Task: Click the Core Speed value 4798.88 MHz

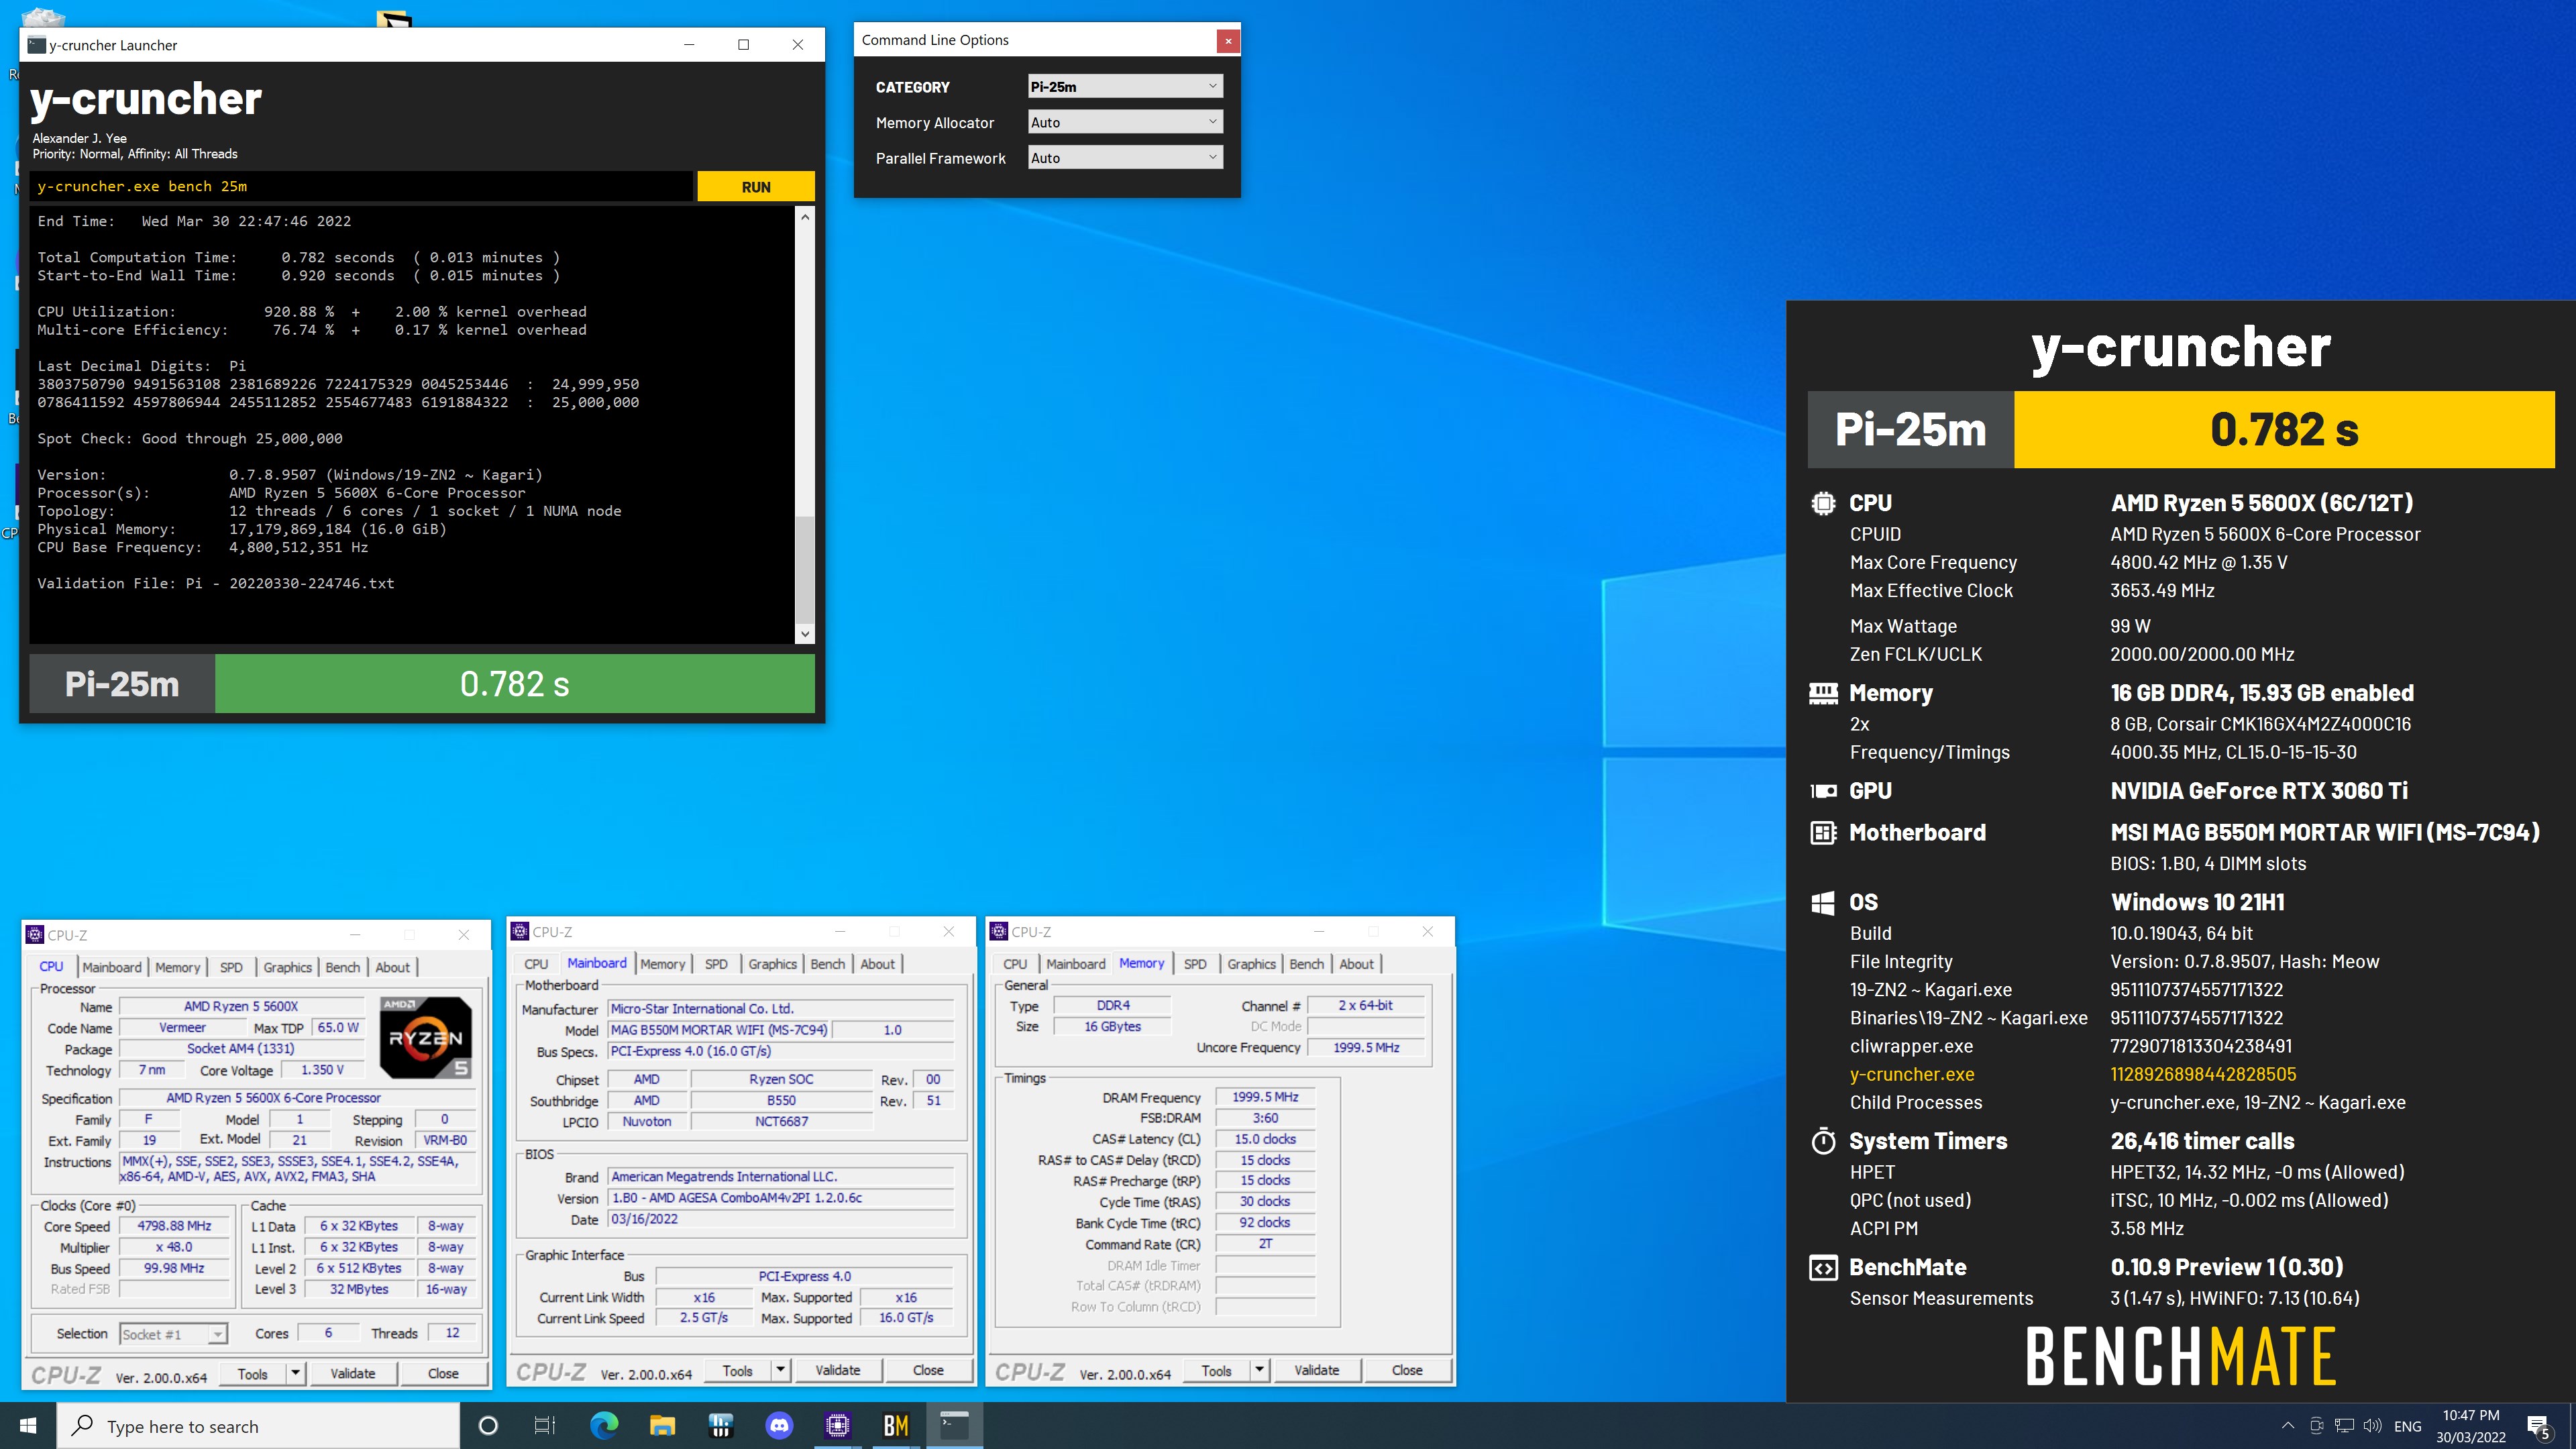Action: (175, 1226)
